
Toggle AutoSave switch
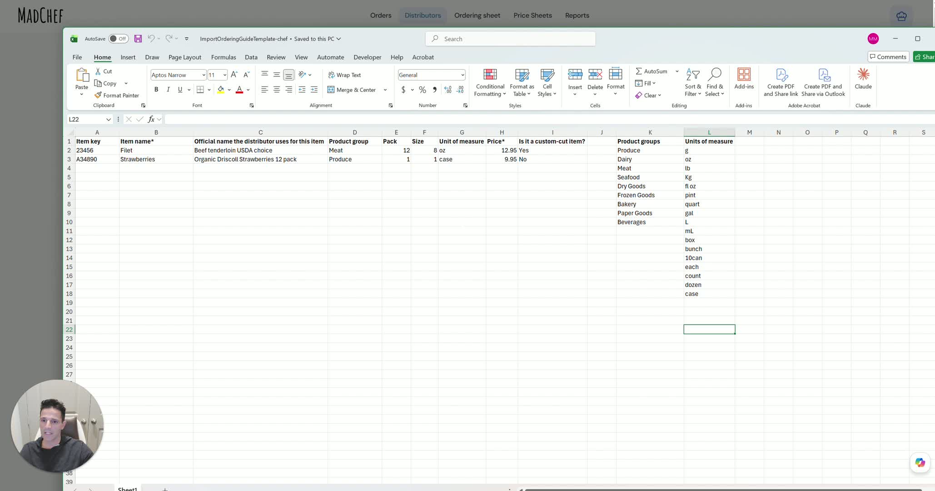118,39
